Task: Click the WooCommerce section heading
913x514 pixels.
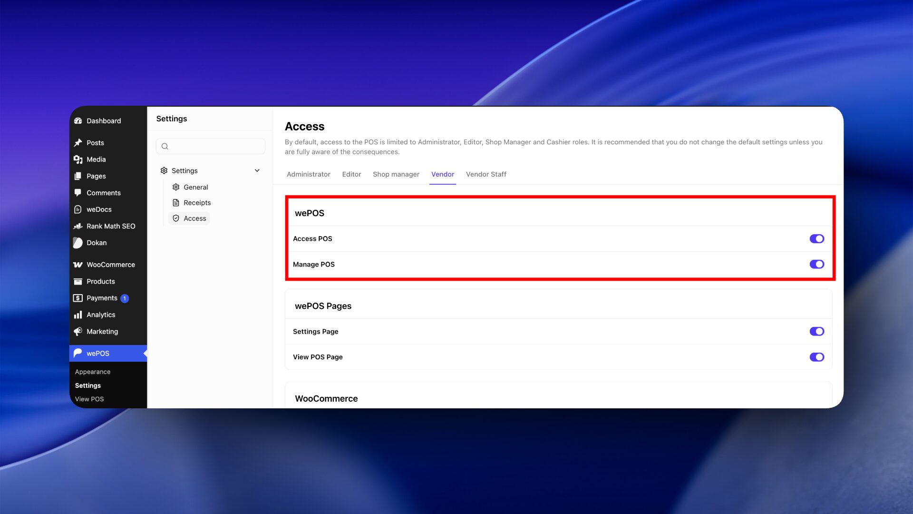Action: [x=326, y=399]
